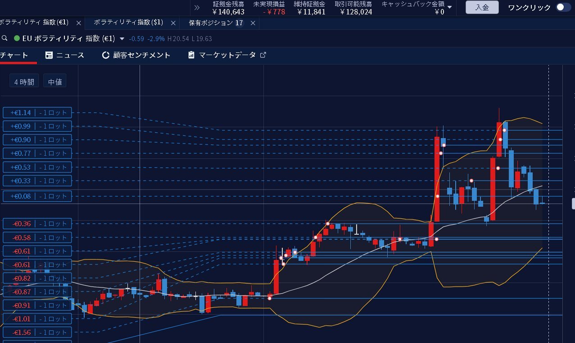Change the 中値 price type button

click(55, 82)
